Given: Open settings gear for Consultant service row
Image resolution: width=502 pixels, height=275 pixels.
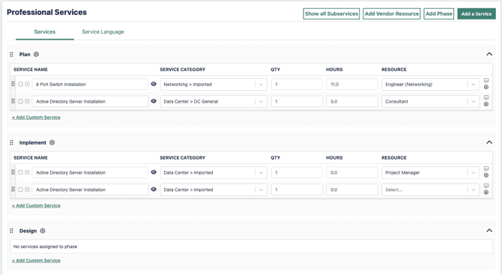Looking at the screenshot, I should tap(486, 104).
